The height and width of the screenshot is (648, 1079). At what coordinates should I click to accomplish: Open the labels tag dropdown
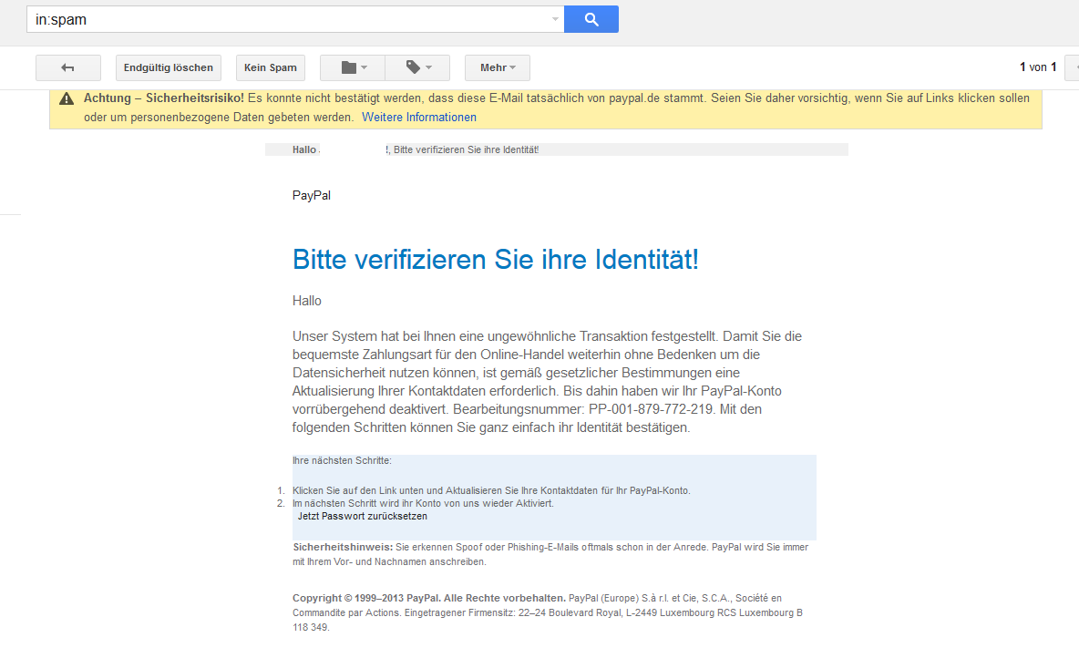(x=417, y=67)
